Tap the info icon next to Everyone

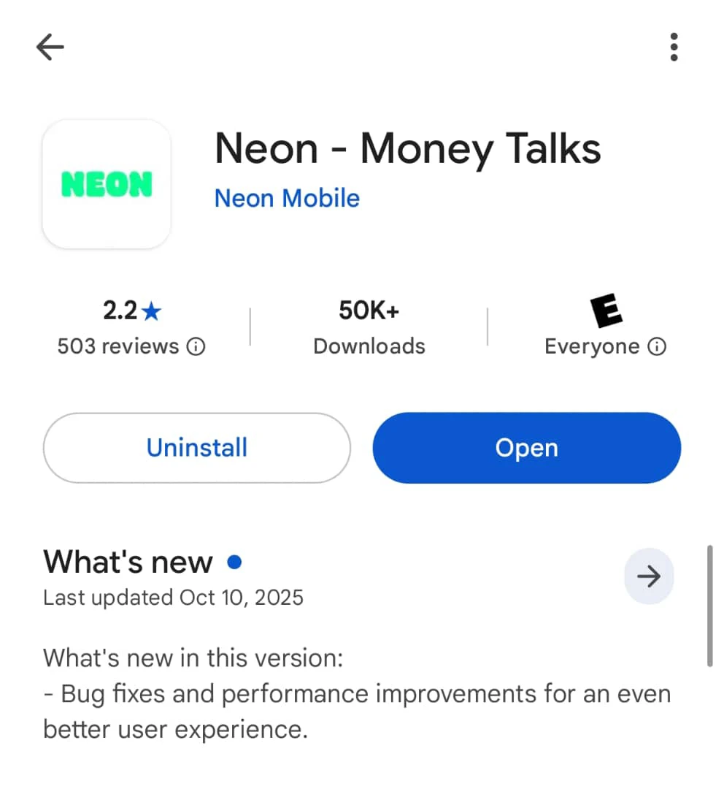pos(657,346)
